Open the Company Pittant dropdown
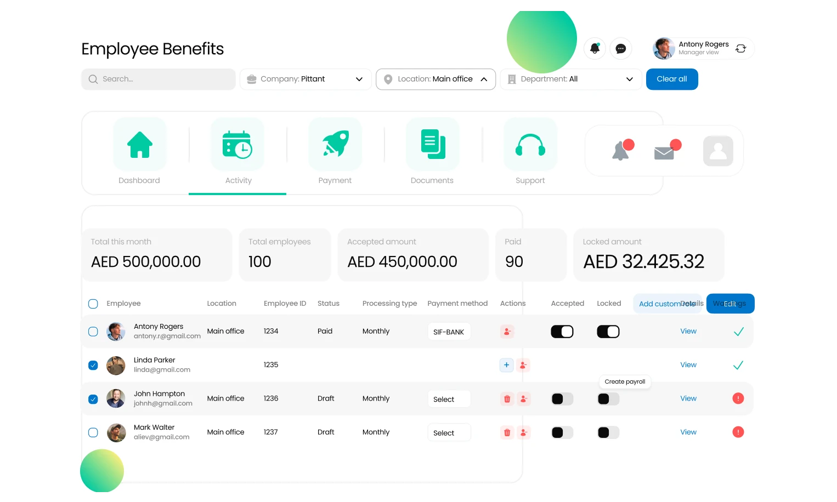 pyautogui.click(x=306, y=79)
